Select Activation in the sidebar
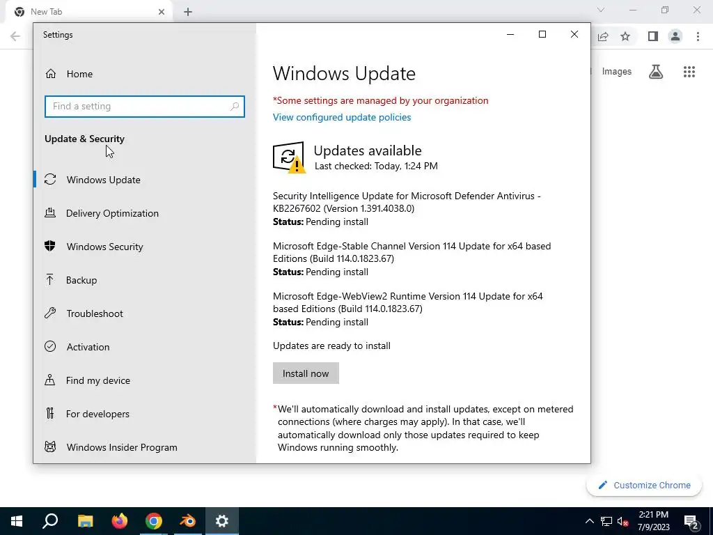The height and width of the screenshot is (535, 713). (x=145, y=347)
